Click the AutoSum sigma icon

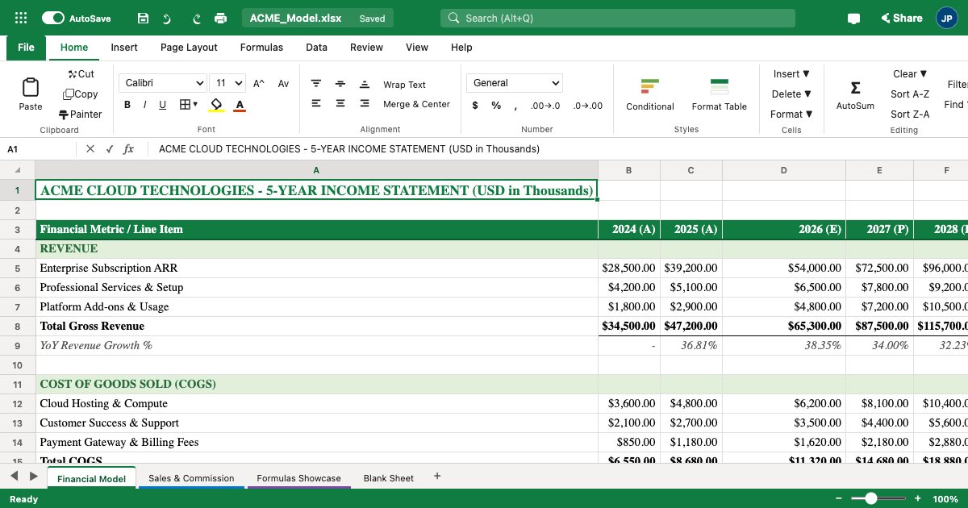tap(855, 88)
